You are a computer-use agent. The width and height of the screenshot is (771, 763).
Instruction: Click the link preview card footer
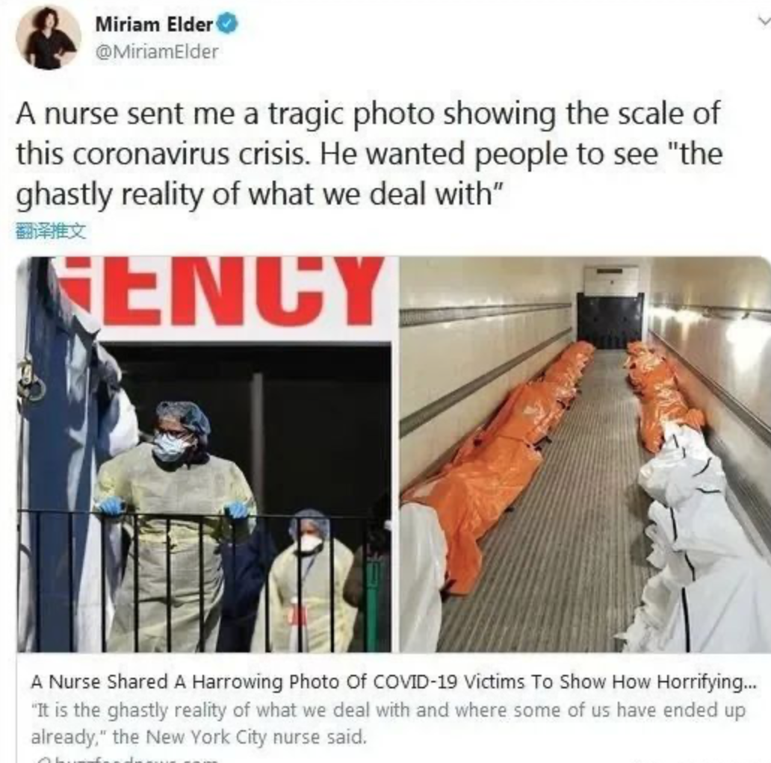pyautogui.click(x=394, y=709)
